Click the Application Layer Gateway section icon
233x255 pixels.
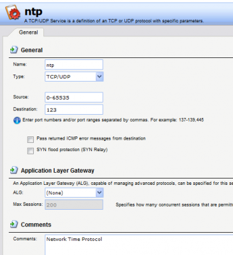(x=14, y=170)
